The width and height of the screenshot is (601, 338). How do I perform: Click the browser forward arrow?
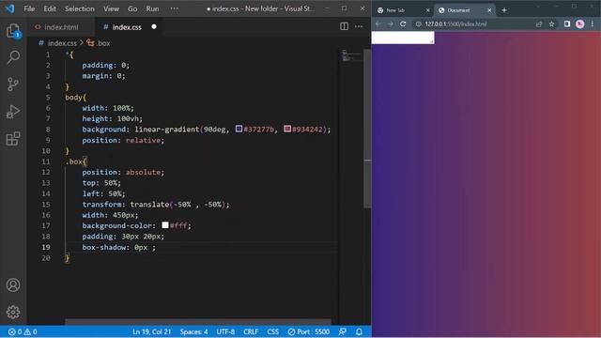click(391, 23)
